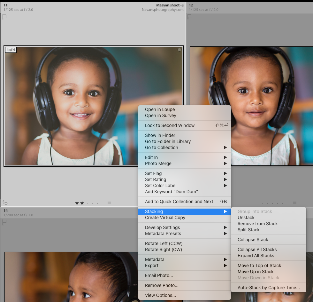The width and height of the screenshot is (313, 302).
Task: Click the flag icon on photo 14
Action: (4, 222)
